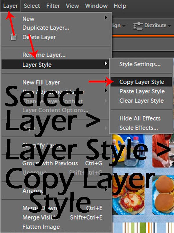This screenshot has width=174, height=233.
Task: Click Layer Content Options...
Action: [55, 110]
